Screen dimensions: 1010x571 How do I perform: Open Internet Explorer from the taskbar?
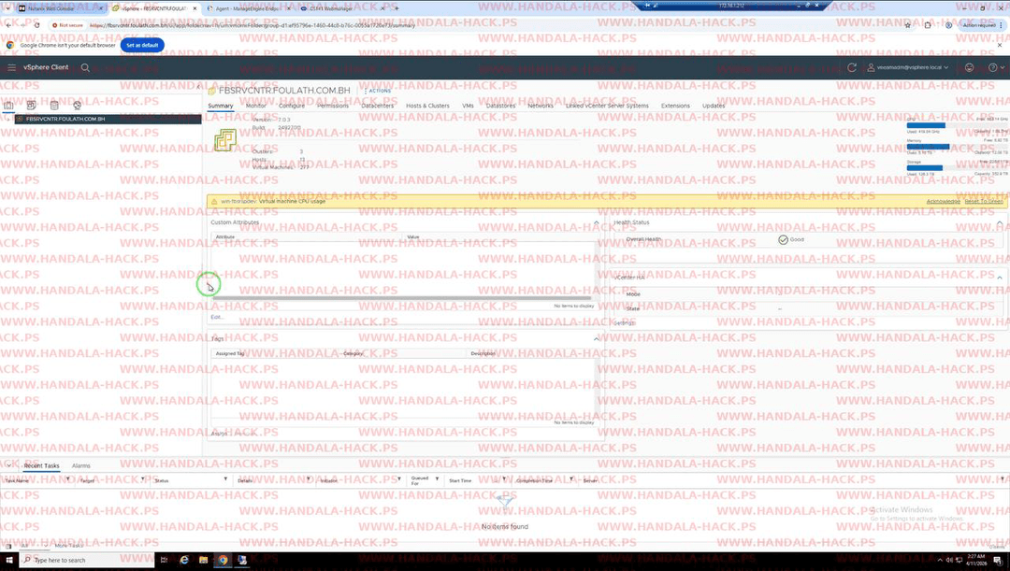tap(183, 560)
